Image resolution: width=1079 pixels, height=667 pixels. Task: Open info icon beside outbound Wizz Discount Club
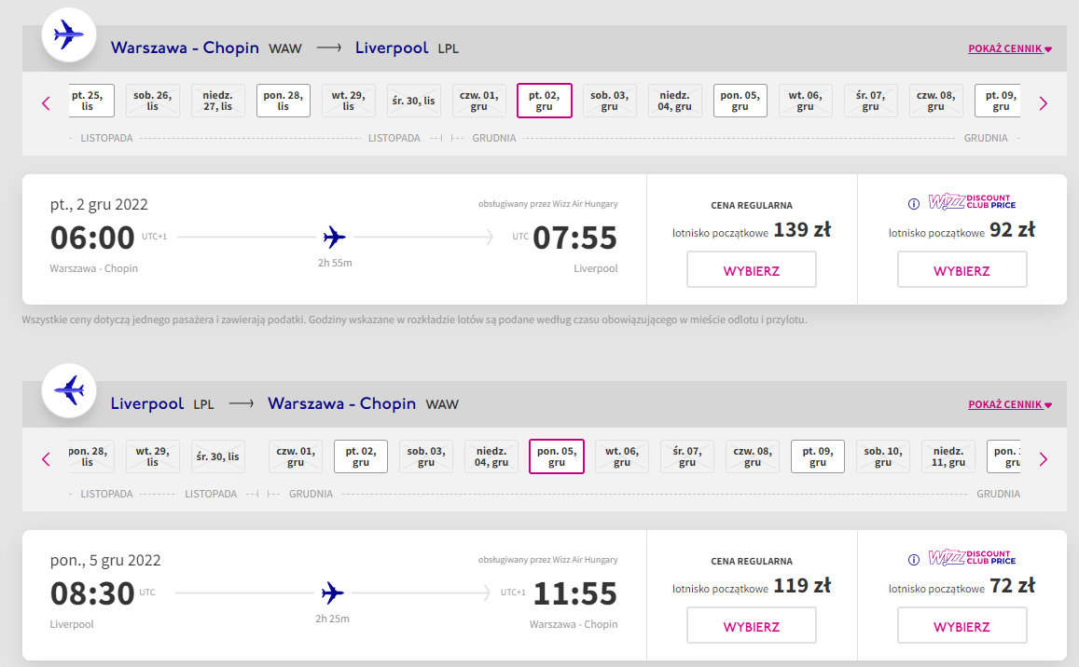click(x=914, y=203)
